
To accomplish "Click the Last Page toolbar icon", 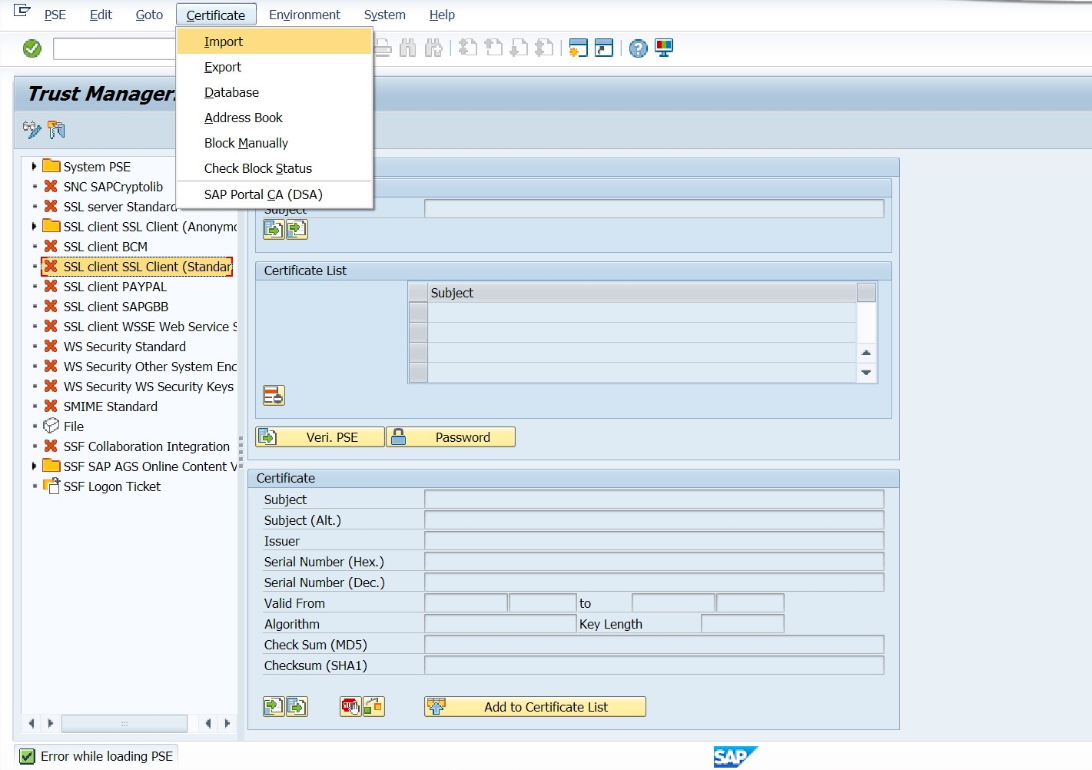I will coord(545,48).
